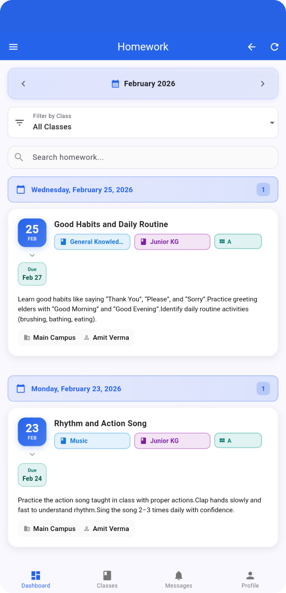The width and height of the screenshot is (286, 593).
Task: Expand chevron under 25 Feb date badge
Action: [32, 255]
